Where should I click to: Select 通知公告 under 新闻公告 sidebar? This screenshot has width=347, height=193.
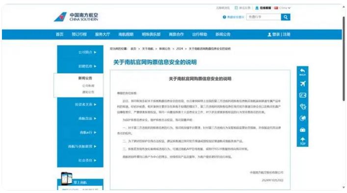pos(88,92)
